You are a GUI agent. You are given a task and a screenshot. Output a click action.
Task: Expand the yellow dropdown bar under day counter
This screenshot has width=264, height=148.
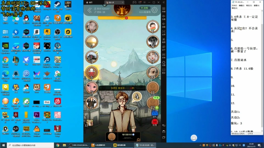tap(122, 18)
